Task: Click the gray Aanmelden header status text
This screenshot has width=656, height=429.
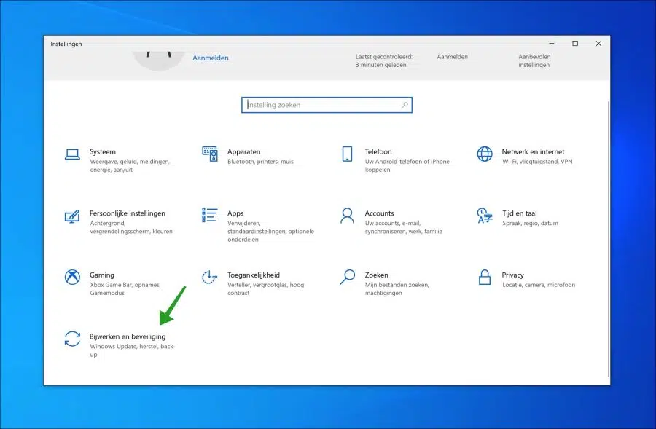Action: point(452,57)
